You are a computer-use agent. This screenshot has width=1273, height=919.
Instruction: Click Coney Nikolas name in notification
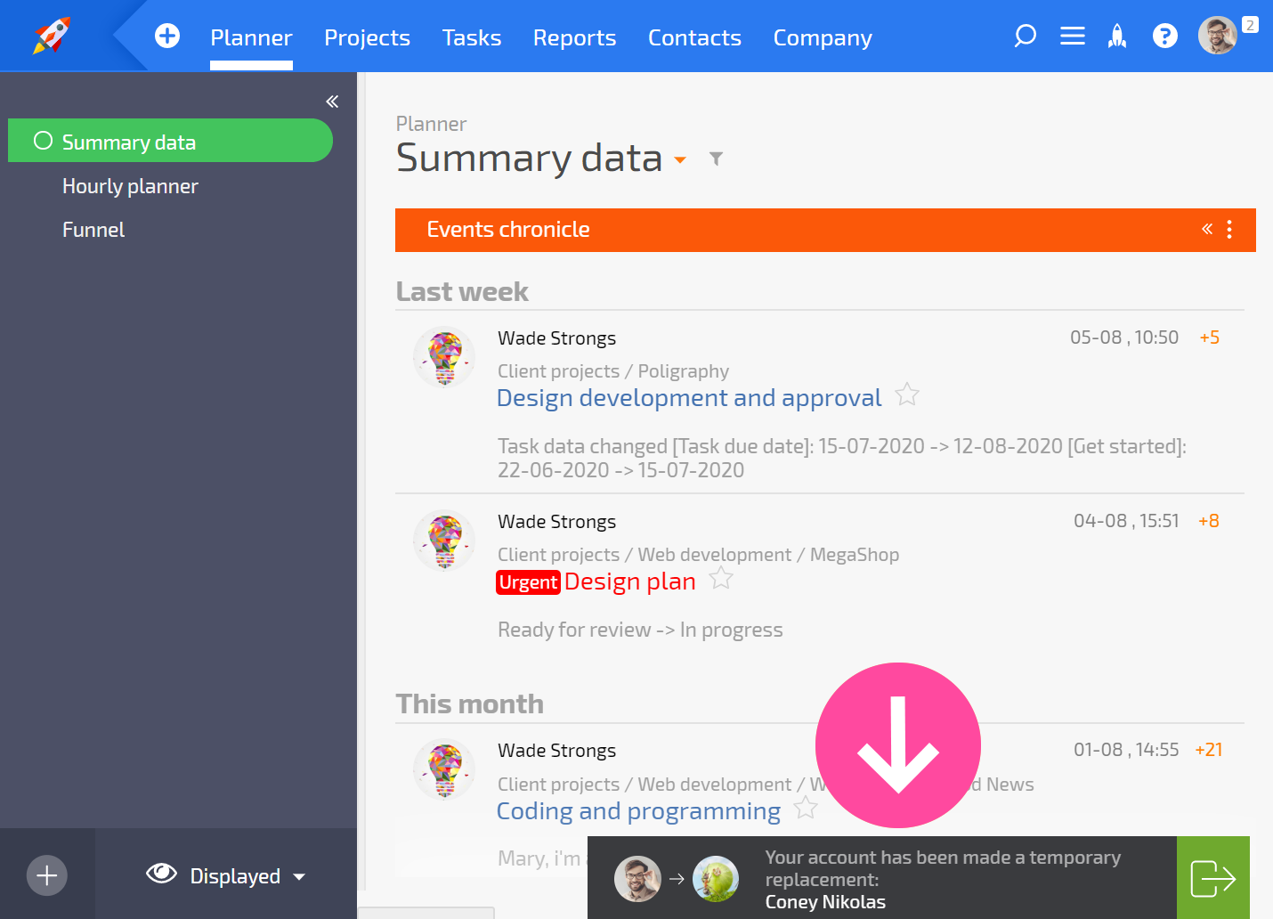pyautogui.click(x=825, y=902)
